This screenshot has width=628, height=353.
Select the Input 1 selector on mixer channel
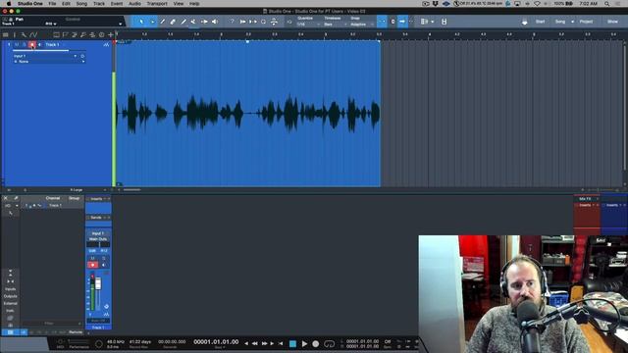(x=98, y=233)
